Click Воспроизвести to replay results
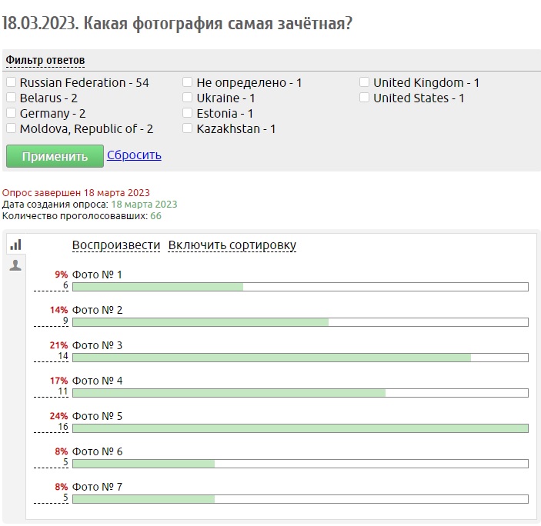The width and height of the screenshot is (541, 526). [x=116, y=245]
